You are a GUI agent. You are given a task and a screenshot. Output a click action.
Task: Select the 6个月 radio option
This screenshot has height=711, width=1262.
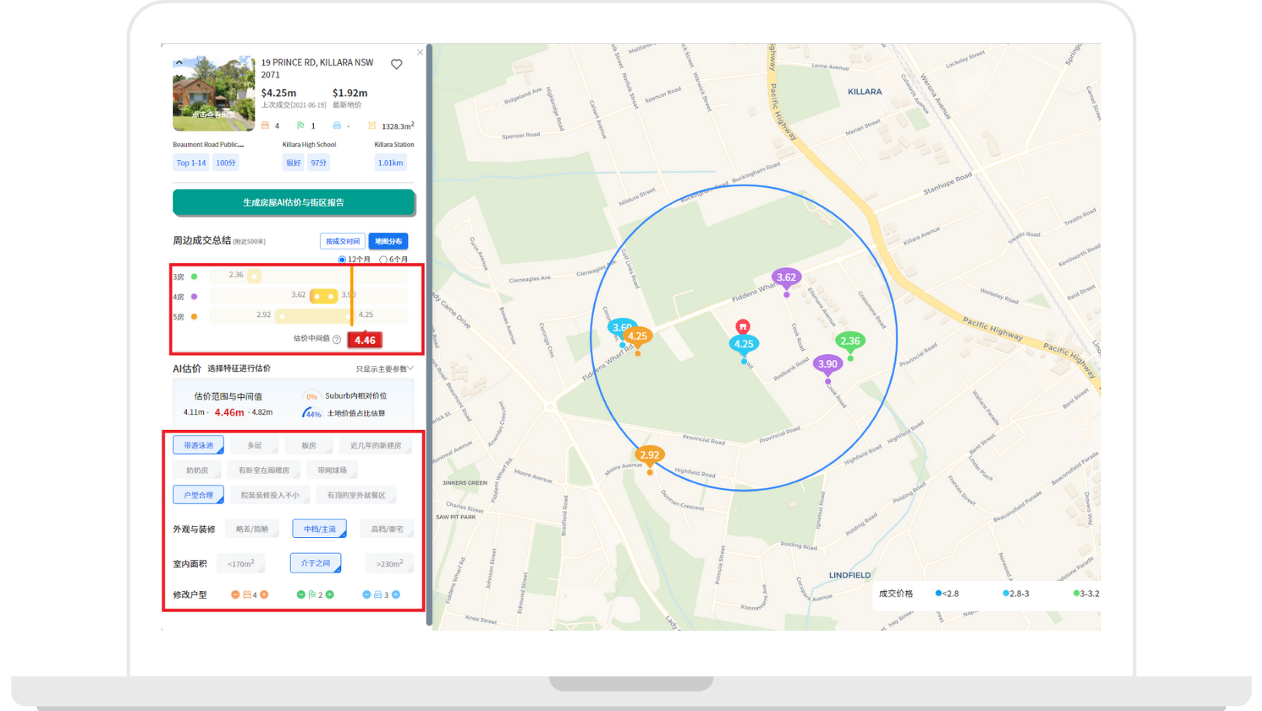point(383,260)
